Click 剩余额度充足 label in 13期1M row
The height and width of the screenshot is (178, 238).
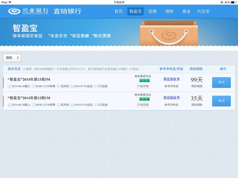tap(143, 95)
